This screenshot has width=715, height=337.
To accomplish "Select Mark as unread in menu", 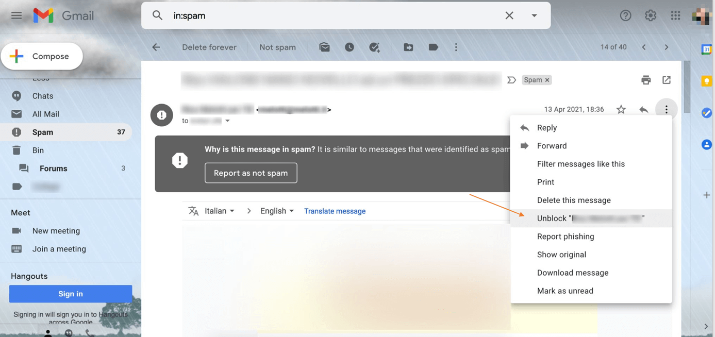I will point(591,291).
